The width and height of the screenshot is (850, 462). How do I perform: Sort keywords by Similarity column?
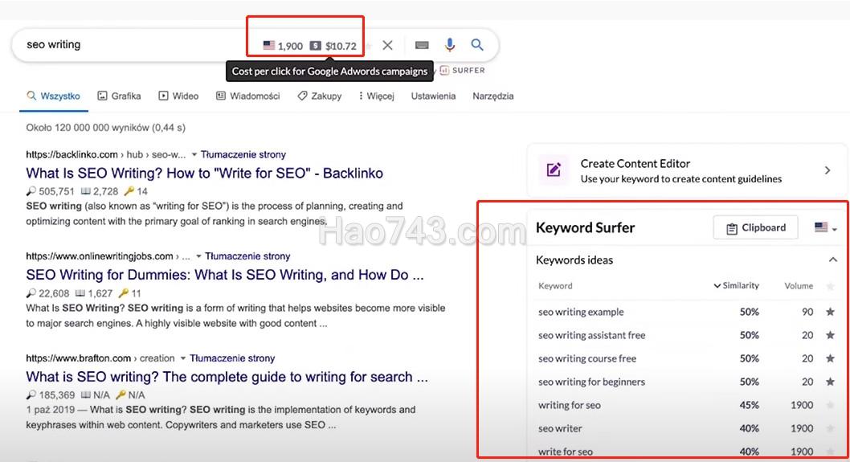click(x=736, y=286)
